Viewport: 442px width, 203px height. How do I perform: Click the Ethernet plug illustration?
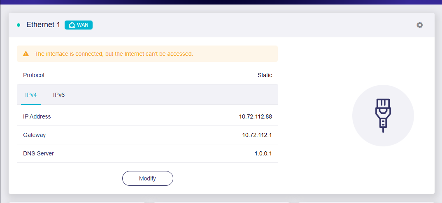point(383,116)
